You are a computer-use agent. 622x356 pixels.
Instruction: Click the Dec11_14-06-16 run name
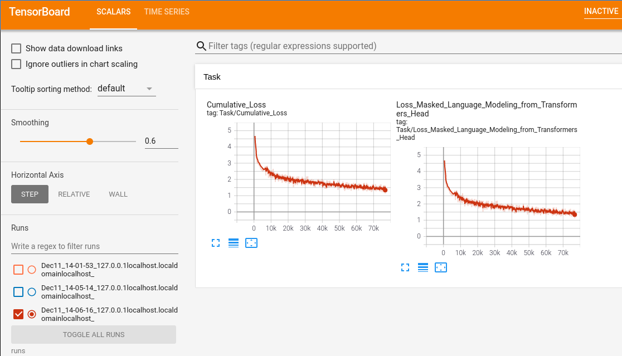109,314
